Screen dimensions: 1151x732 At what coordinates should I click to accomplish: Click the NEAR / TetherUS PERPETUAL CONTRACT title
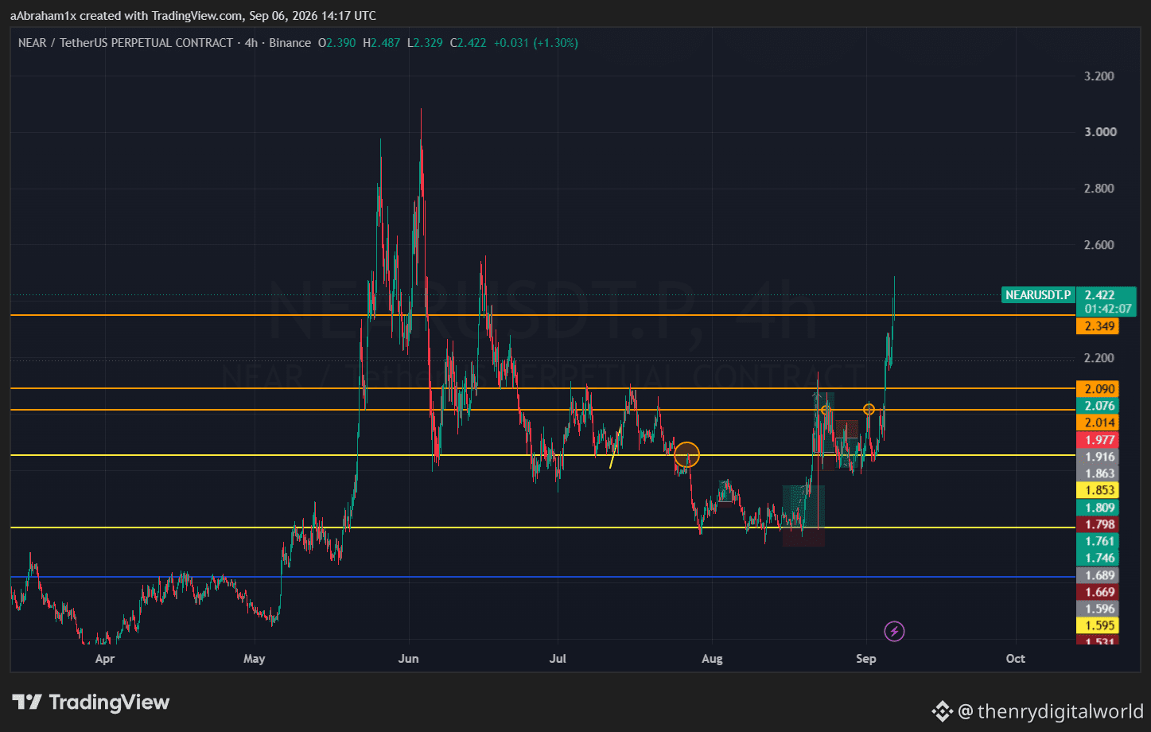(126, 43)
